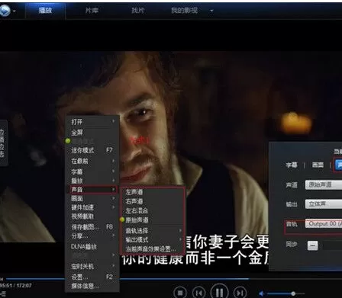Viewport: 342px width, 298px height.
Task: Open the 分享... submenu
Action: (x=92, y=236)
